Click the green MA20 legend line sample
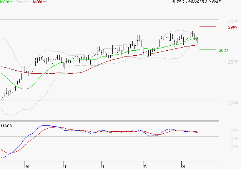The height and width of the screenshot is (169, 241). [12, 2]
